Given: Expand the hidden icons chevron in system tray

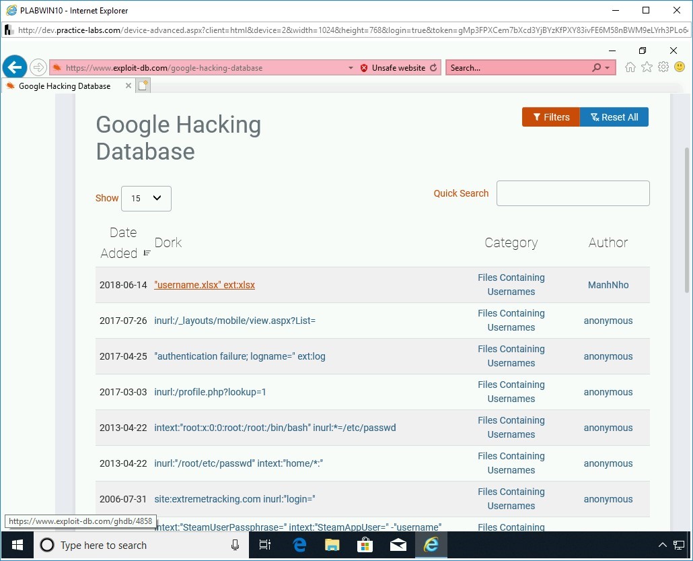Looking at the screenshot, I should coord(662,545).
